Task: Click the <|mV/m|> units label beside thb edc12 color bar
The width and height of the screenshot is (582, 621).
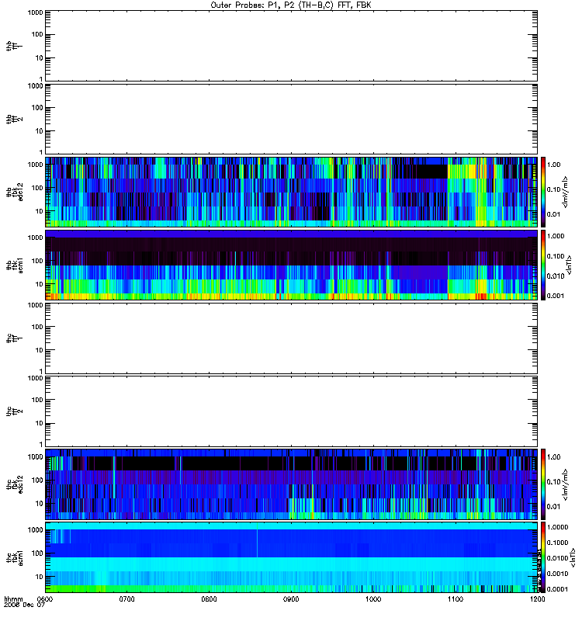Action: pyautogui.click(x=566, y=192)
